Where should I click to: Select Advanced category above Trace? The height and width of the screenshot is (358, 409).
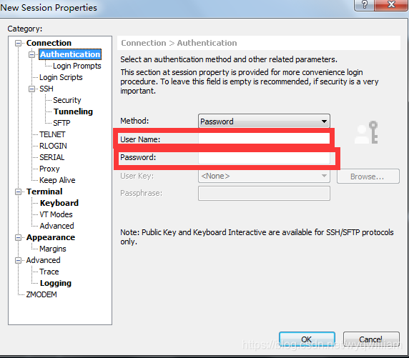point(43,260)
